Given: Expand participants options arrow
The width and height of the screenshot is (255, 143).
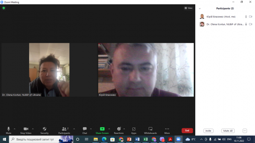Looking at the screenshot, I should tap(74, 129).
